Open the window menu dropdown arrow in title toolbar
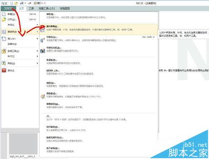The image size is (209, 159). point(43,3)
